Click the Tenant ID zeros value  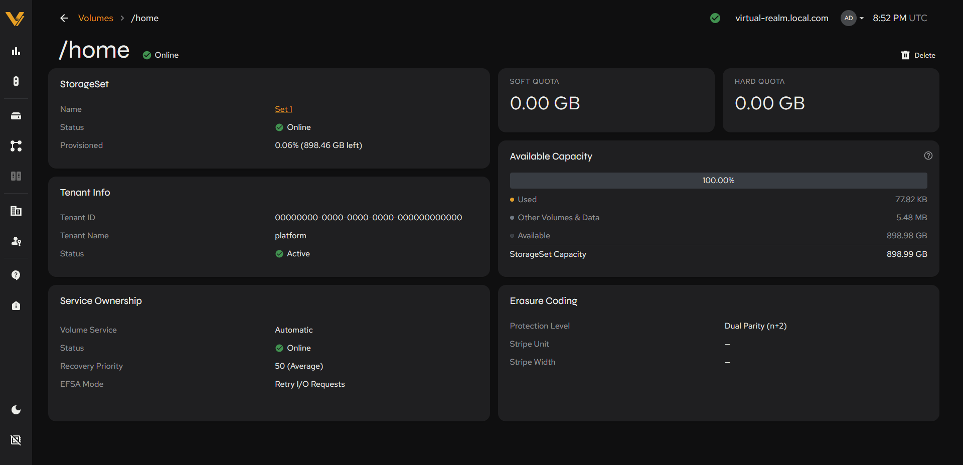point(369,217)
